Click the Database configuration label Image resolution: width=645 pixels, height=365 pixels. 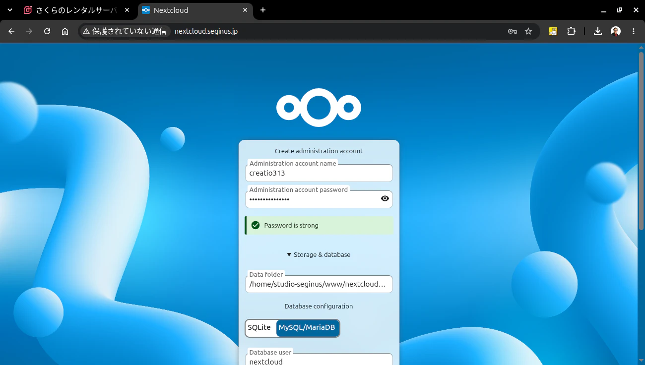319,306
